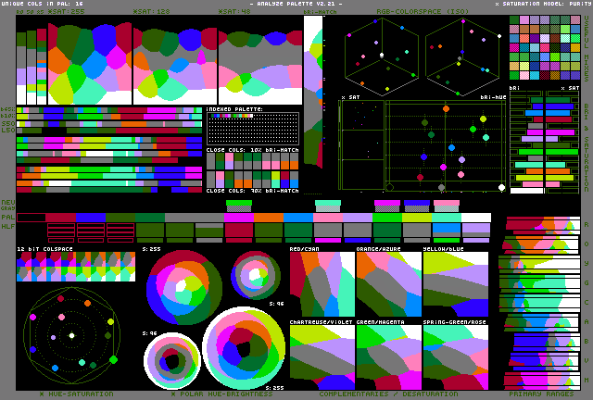593x400 pixels.
Task: Click the "NEU GRAY" row label
Action: (8, 205)
